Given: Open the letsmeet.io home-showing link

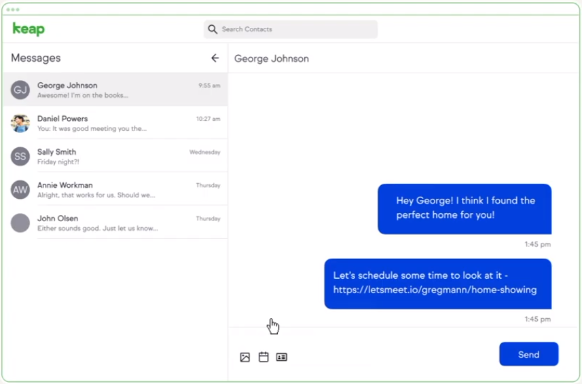Looking at the screenshot, I should 435,290.
